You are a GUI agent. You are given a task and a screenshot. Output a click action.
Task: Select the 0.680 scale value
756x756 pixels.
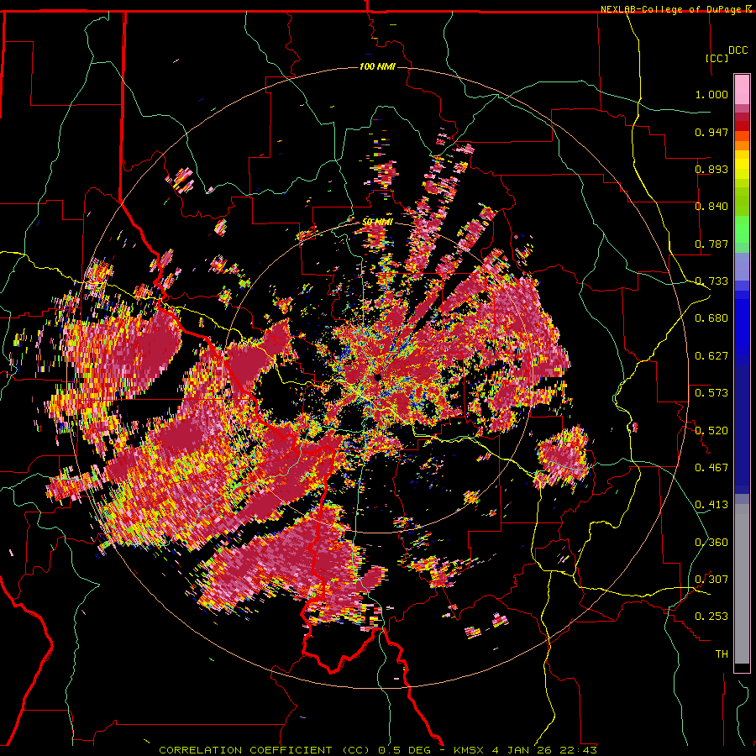coord(711,318)
